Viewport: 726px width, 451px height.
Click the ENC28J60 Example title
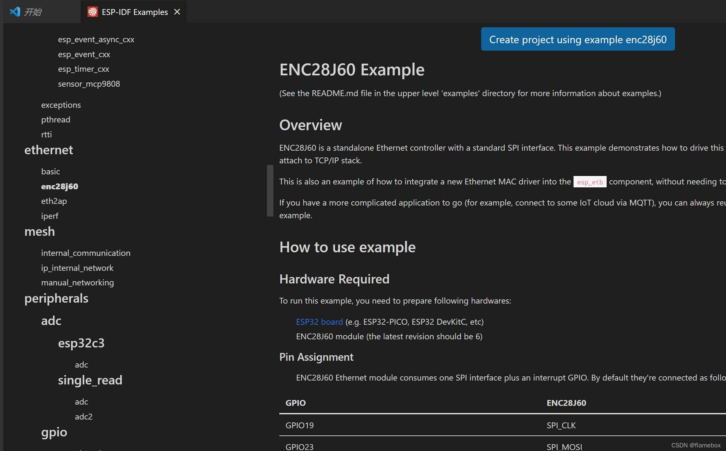click(352, 70)
